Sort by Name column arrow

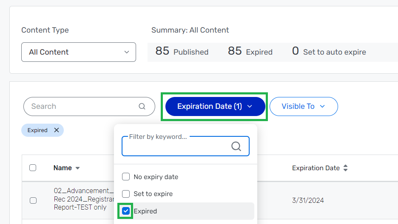tap(78, 168)
